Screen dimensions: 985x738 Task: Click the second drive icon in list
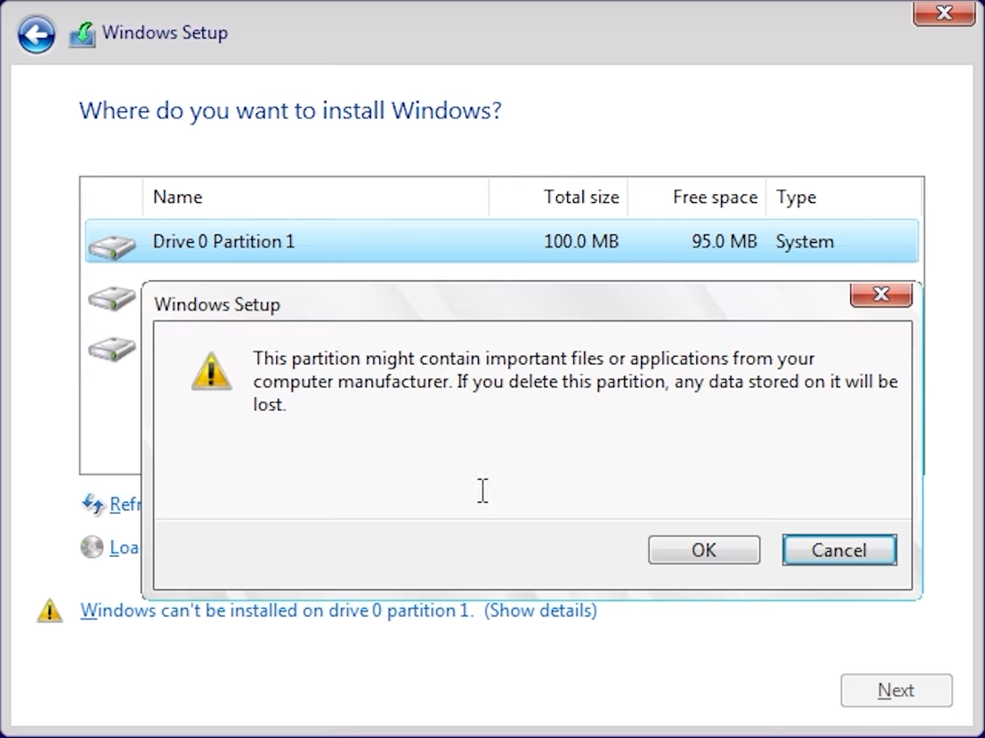(x=112, y=298)
